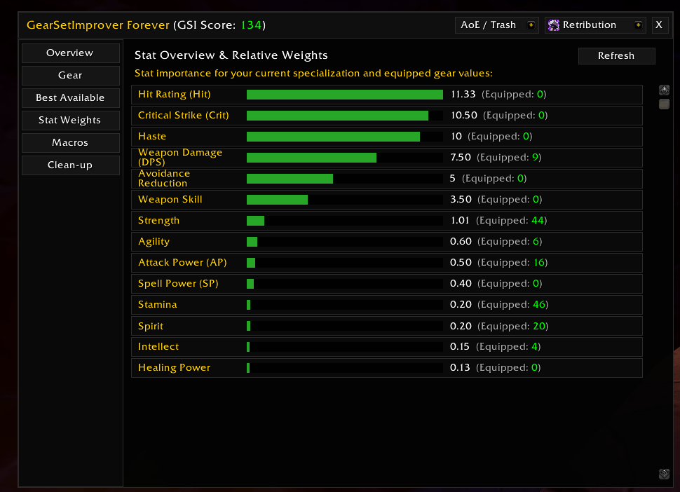Click the scroll-up arrow button

pyautogui.click(x=664, y=90)
